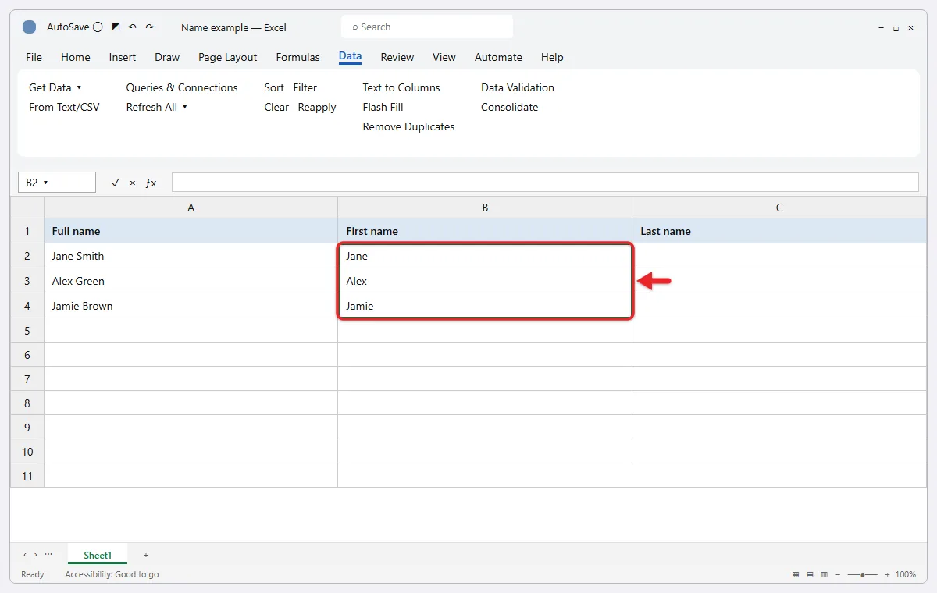Select the 'First name' header cell

(485, 231)
